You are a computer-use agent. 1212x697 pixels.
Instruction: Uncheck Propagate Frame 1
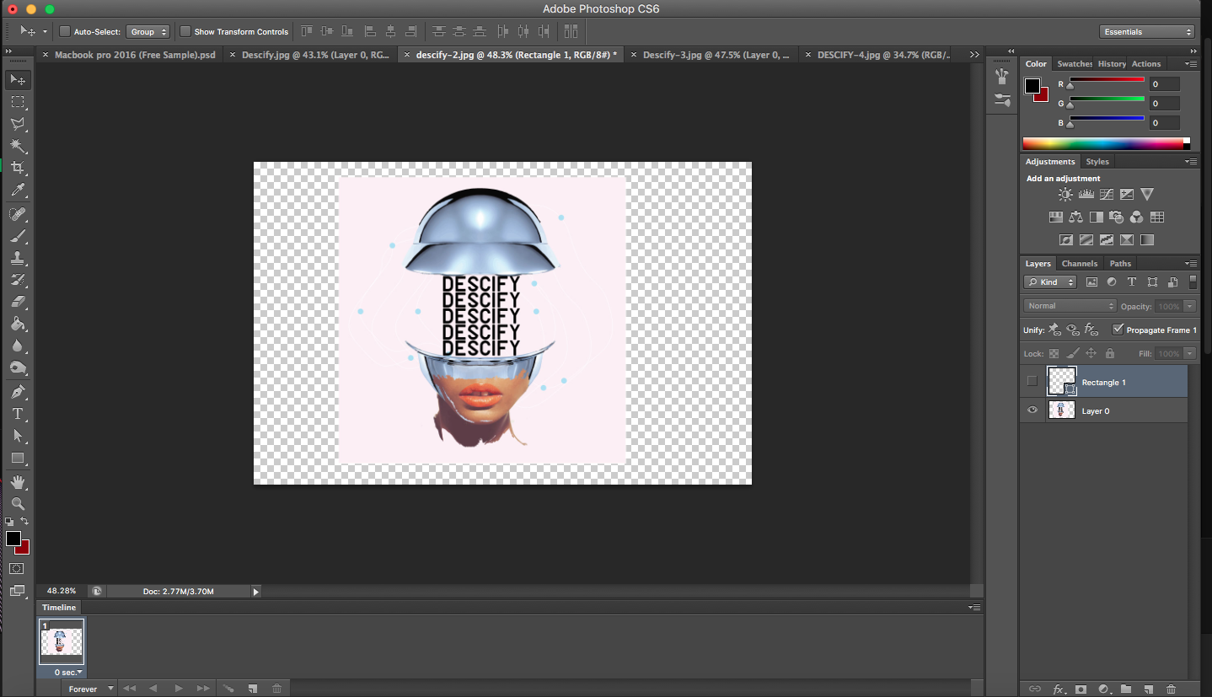tap(1118, 330)
